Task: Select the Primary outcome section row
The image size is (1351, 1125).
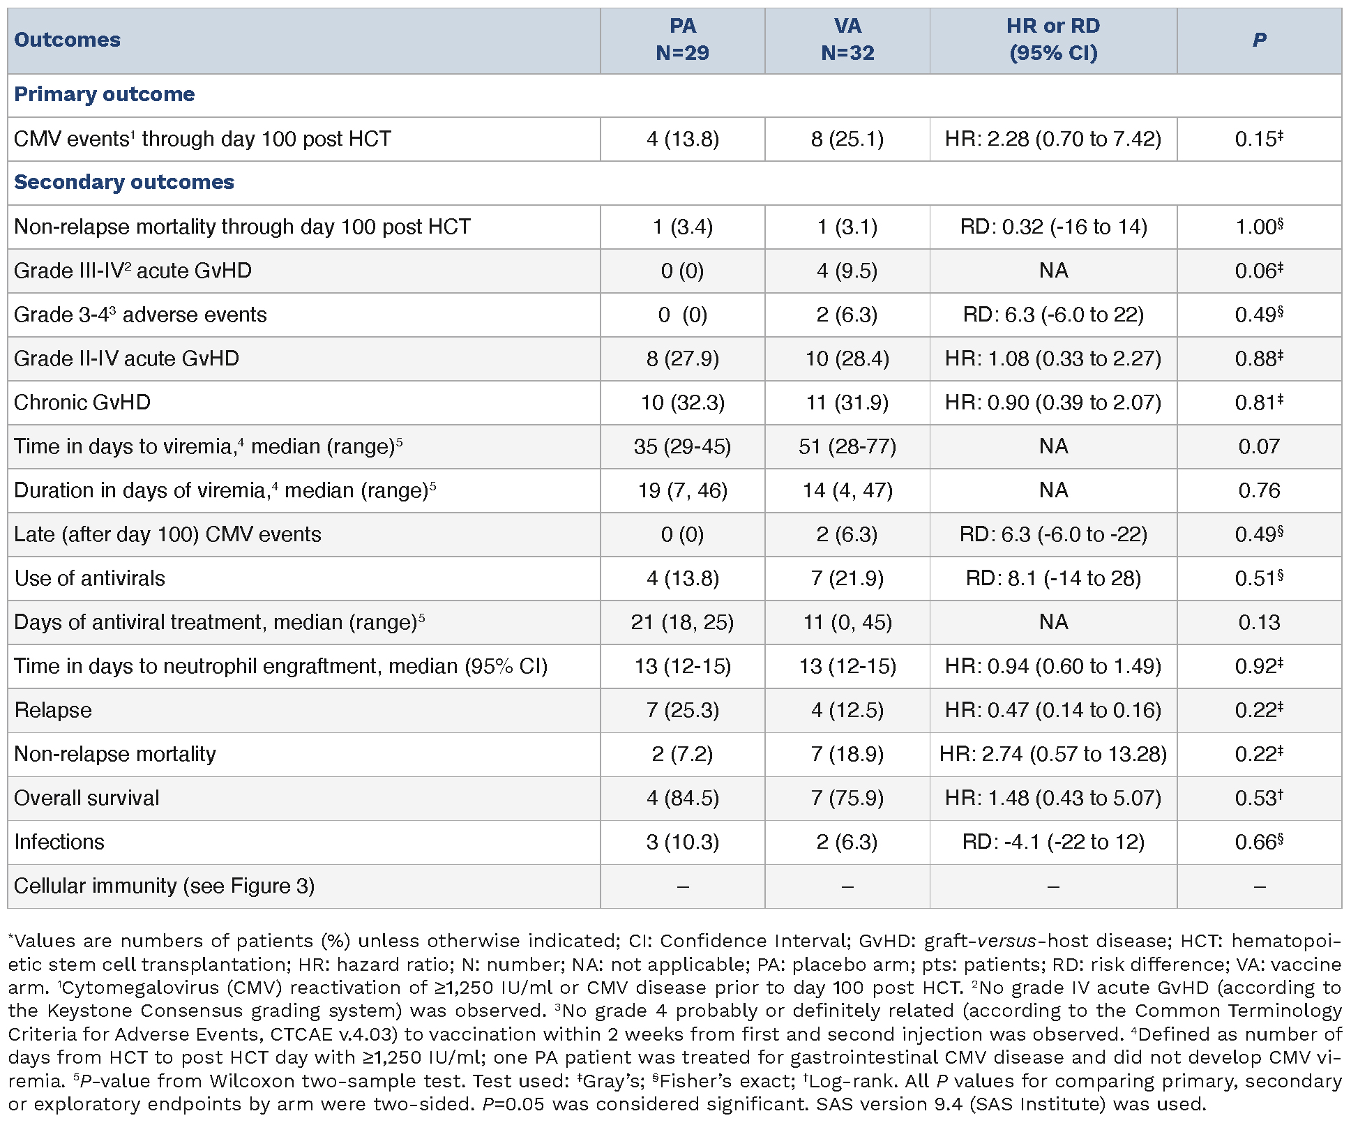Action: (105, 95)
